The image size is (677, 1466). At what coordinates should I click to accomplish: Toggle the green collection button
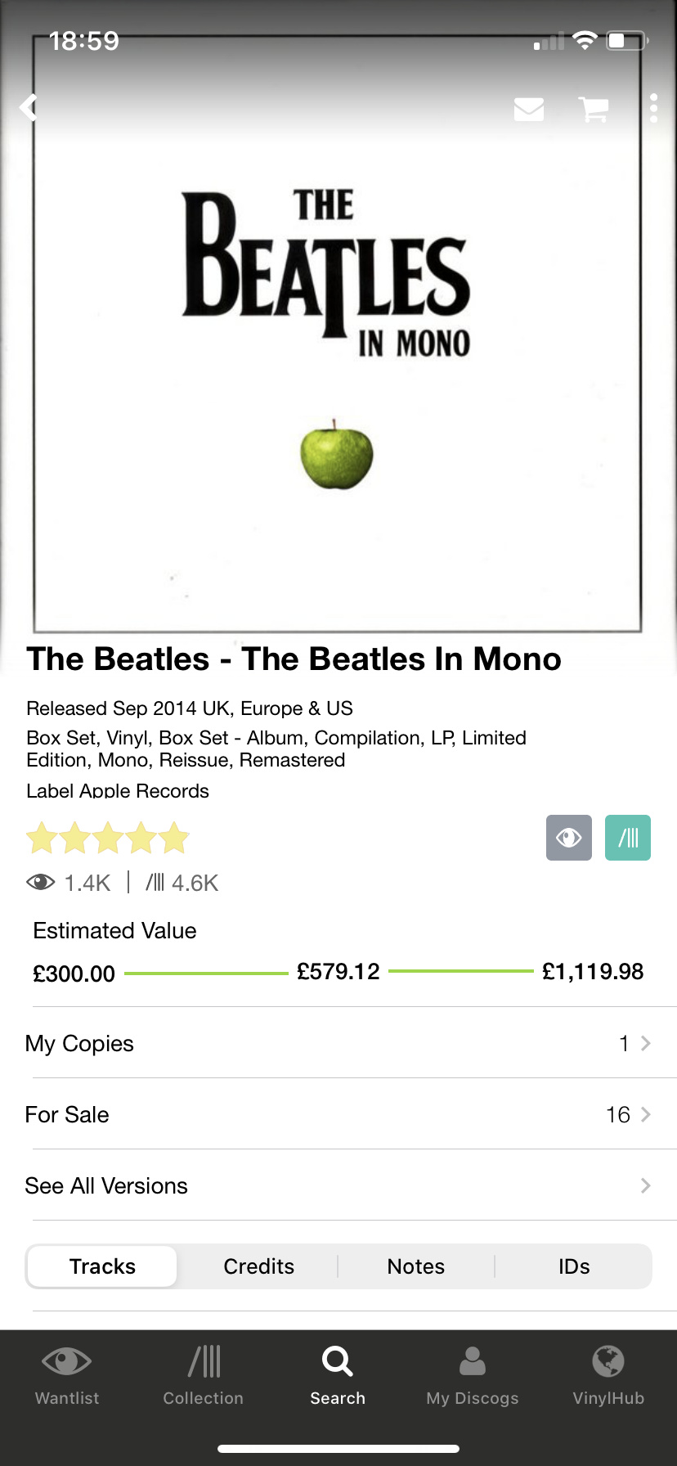point(628,838)
